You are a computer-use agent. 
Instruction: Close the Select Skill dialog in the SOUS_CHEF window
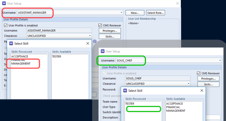pos(201,91)
